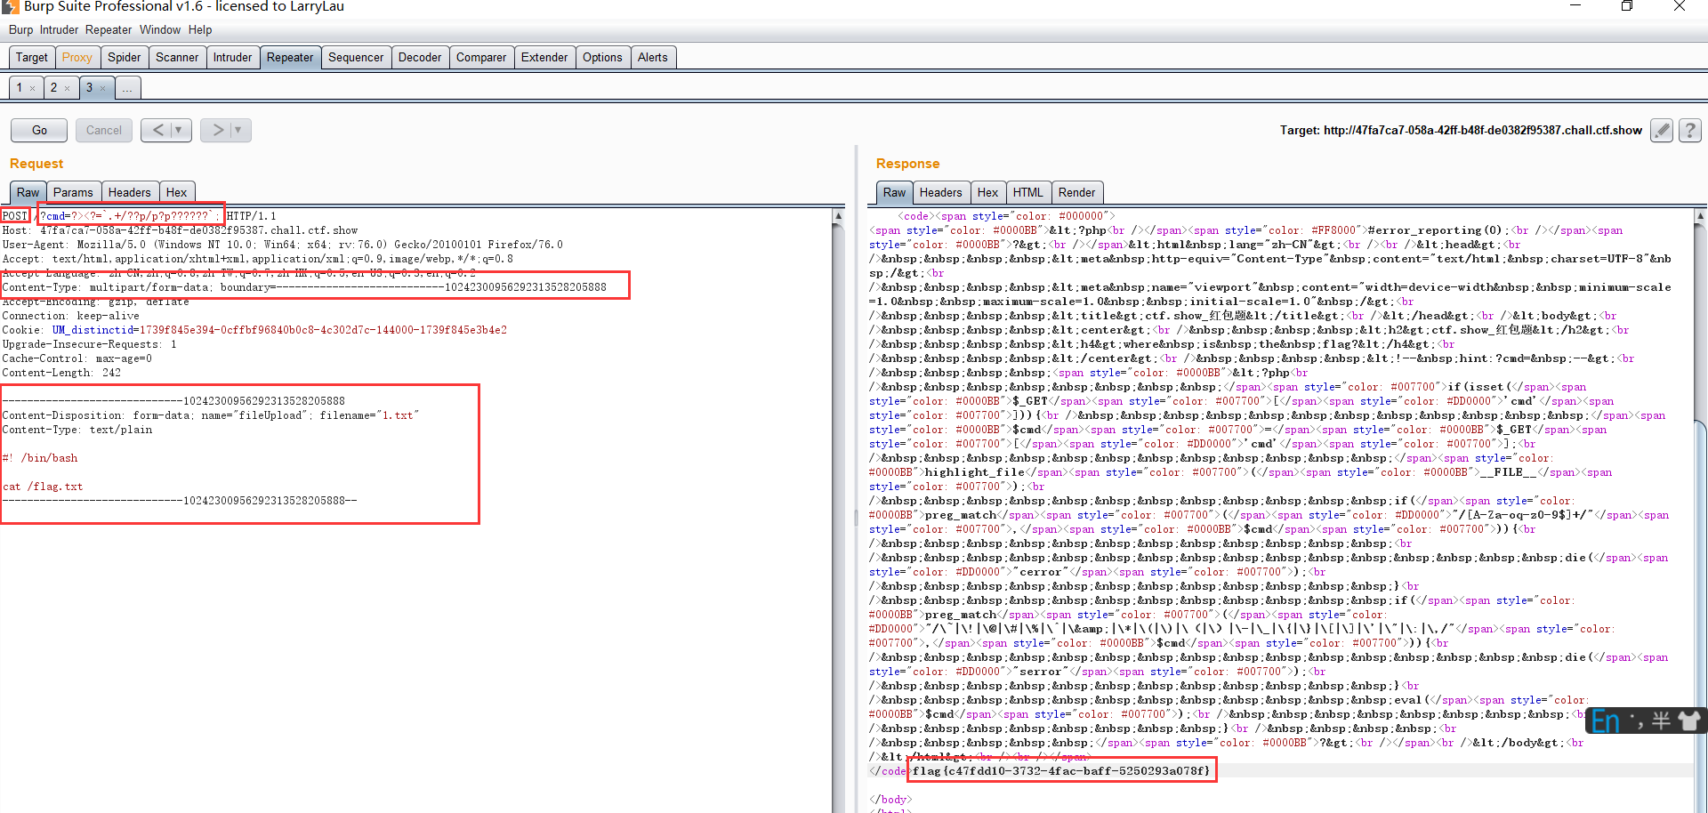Select Repeater request tab 2
The width and height of the screenshot is (1708, 813).
[53, 87]
